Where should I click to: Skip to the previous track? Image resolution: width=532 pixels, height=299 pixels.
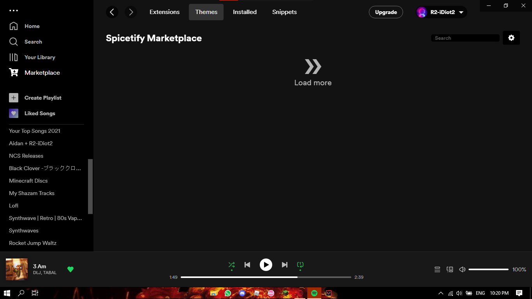click(247, 265)
